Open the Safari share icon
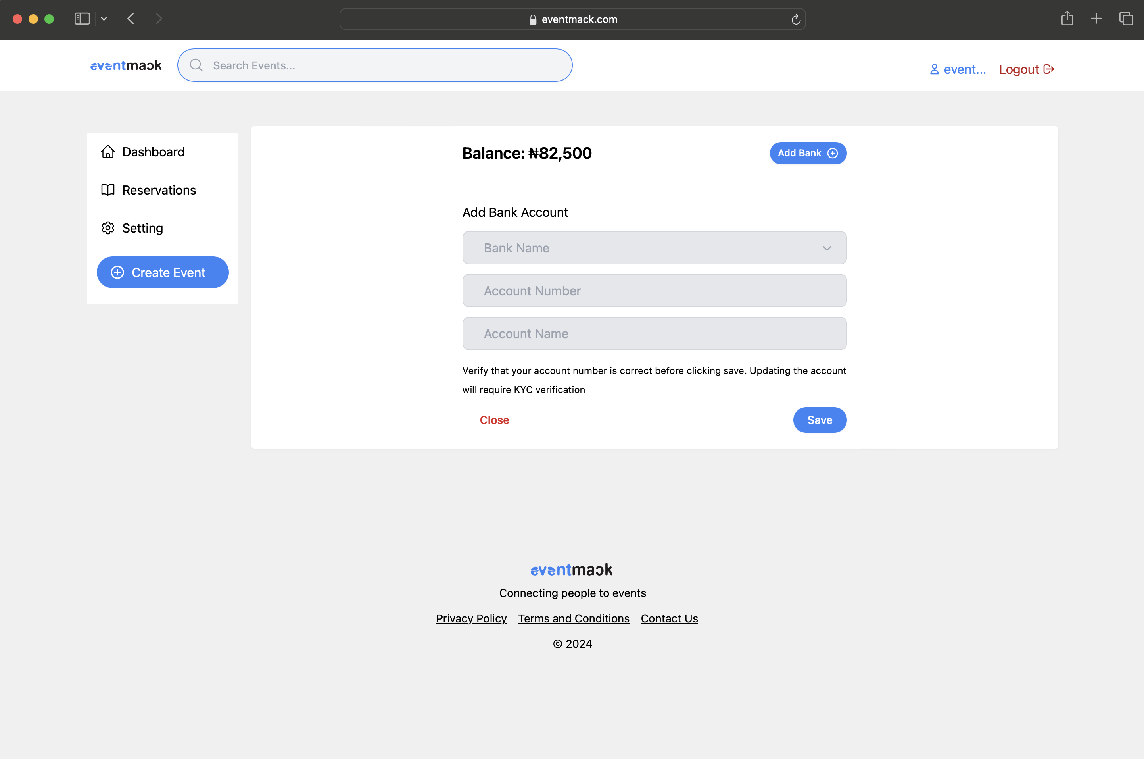Screen dimensions: 1144x759 [1067, 18]
